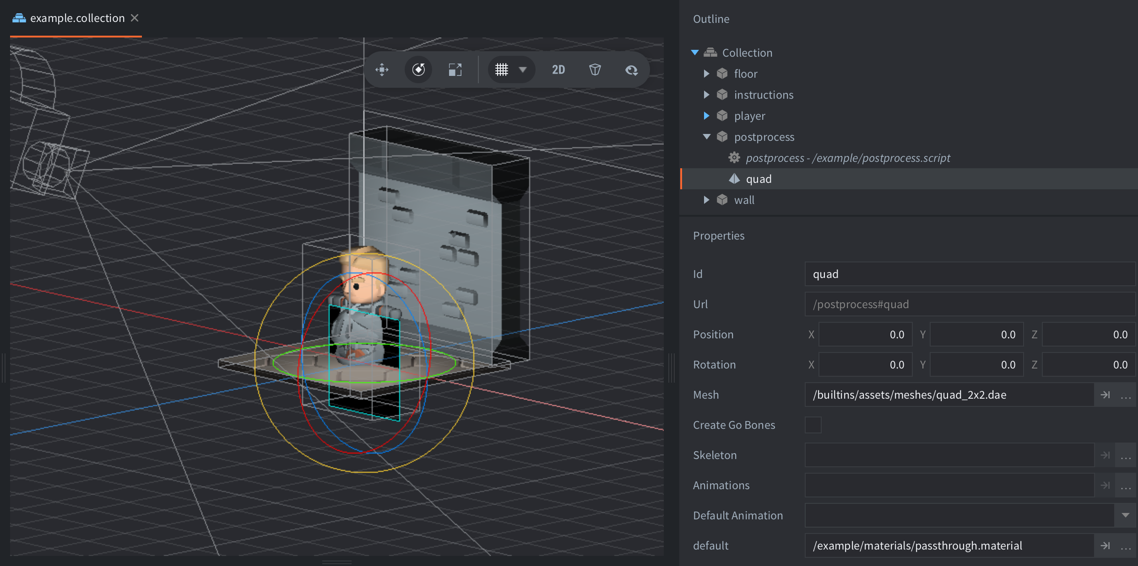
Task: Select the Rotate tool in viewport toolbar
Action: 418,69
